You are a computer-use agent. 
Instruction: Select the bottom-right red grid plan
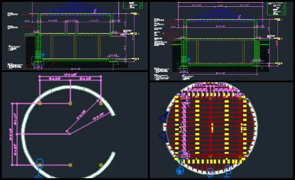tap(222, 130)
